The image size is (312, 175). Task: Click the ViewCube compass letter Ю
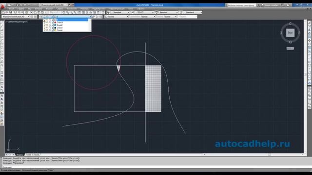coord(290,42)
